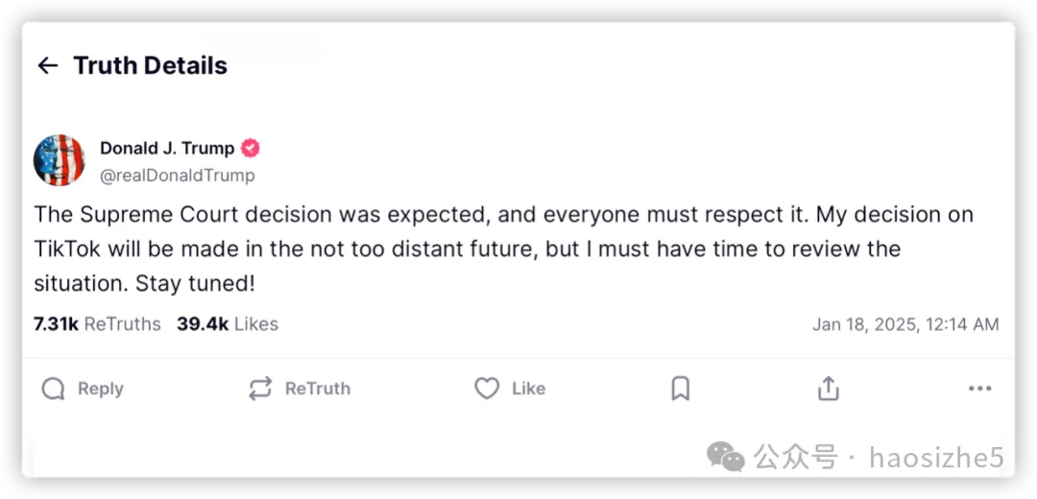
Task: Open the Donald J. Trump name link
Action: pyautogui.click(x=167, y=149)
